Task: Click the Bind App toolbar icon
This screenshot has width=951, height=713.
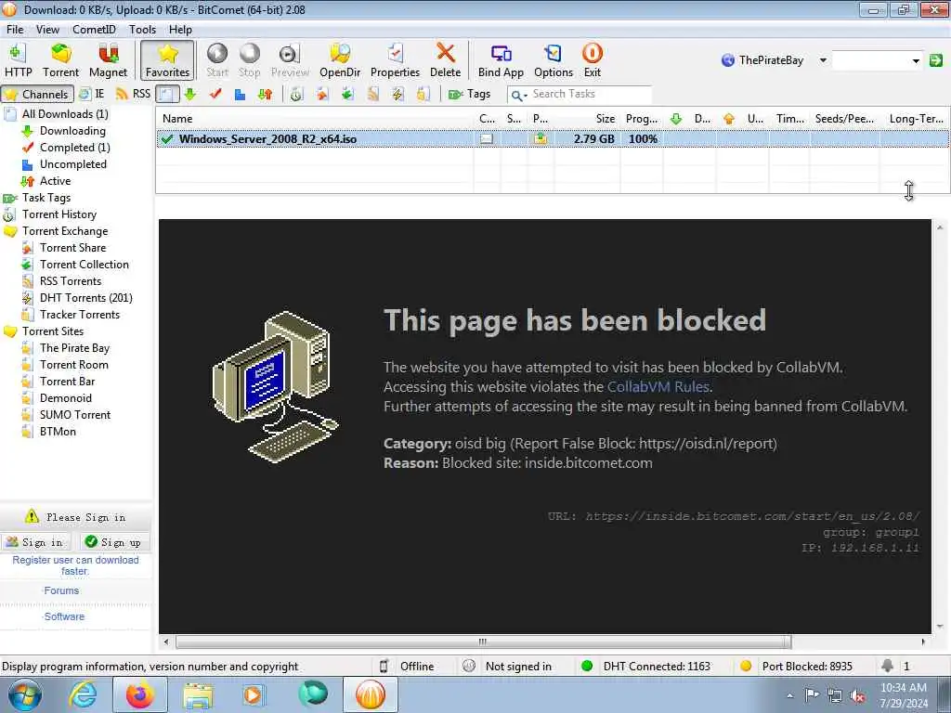Action: point(501,60)
